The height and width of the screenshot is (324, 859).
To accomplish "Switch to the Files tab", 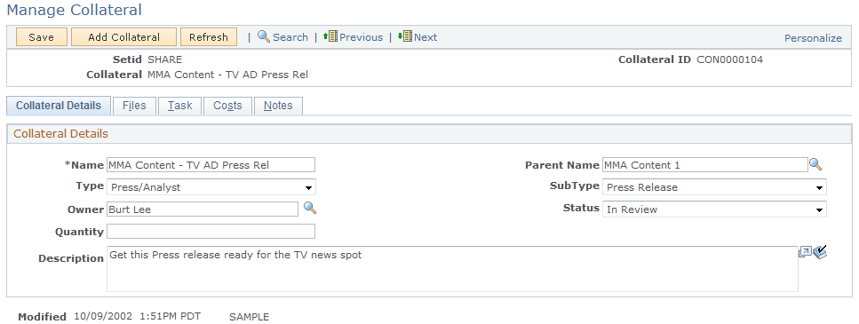I will pos(134,106).
